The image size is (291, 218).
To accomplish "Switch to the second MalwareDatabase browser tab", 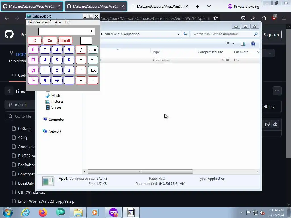I will pyautogui.click(x=96, y=6).
